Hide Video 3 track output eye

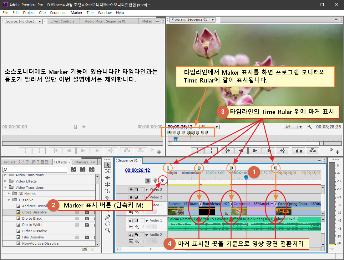131,189
